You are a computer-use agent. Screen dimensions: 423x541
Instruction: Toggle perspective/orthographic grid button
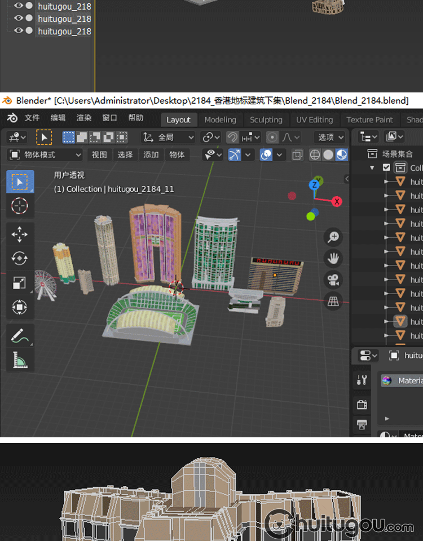[x=333, y=301]
